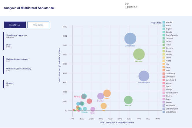192x128 pixels.
Task: Switch to the Time trends tab
Action: 38,25
